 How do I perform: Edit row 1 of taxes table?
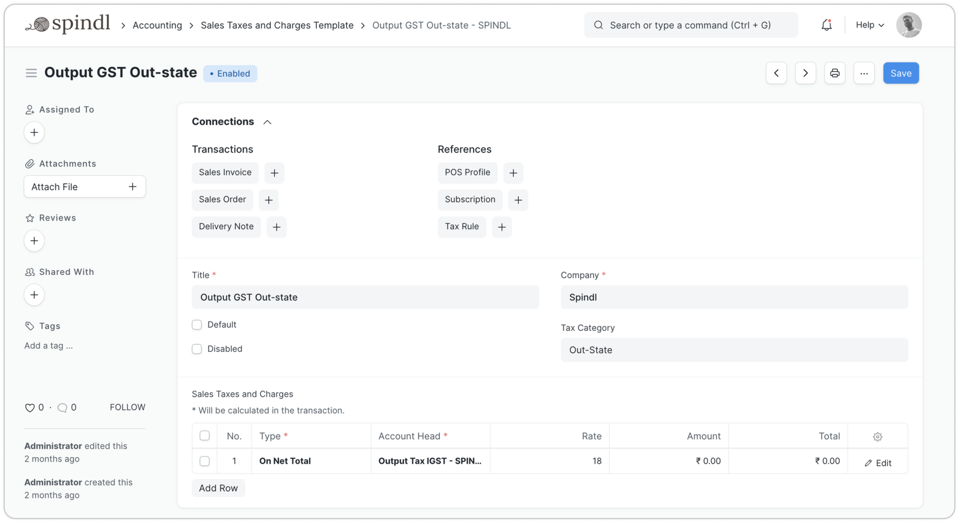pyautogui.click(x=878, y=463)
